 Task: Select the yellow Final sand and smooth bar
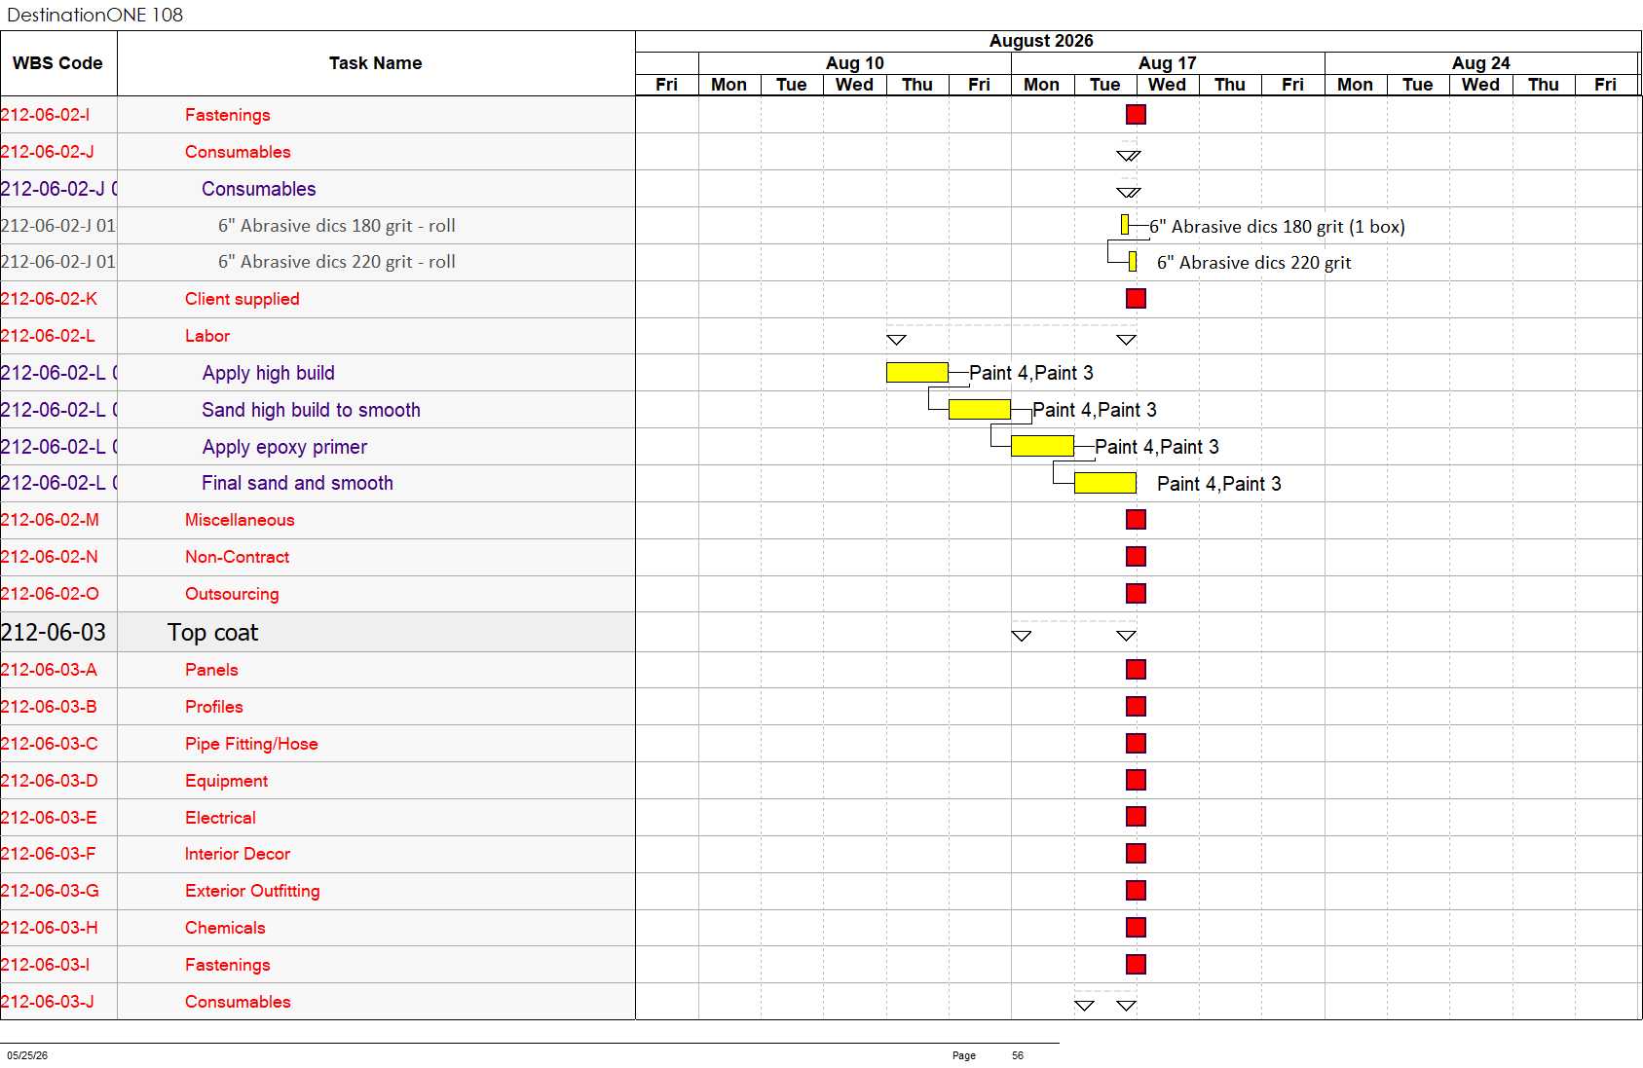1105,483
